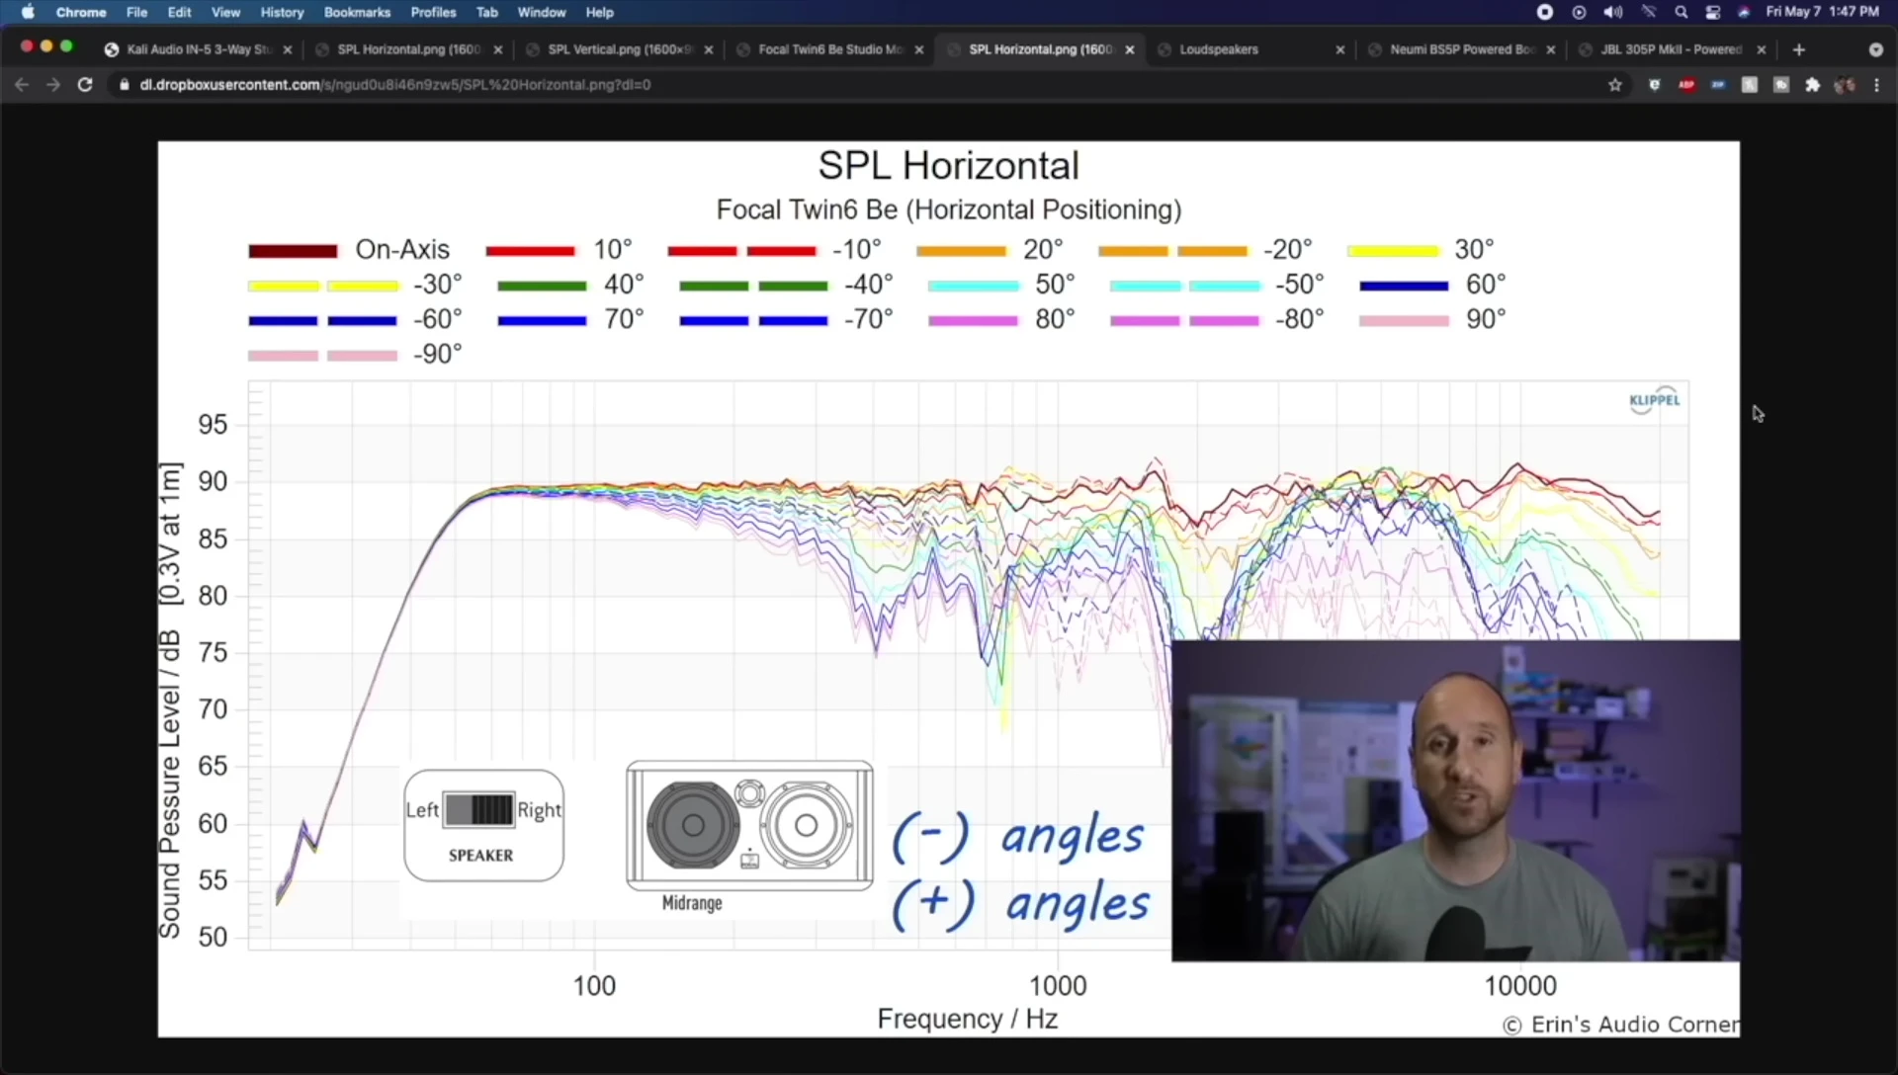Go forward to the next page
This screenshot has width=1898, height=1075.
pyautogui.click(x=53, y=85)
